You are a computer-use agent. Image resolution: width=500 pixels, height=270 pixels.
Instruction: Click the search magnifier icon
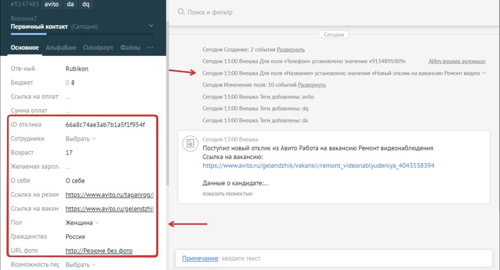(180, 12)
